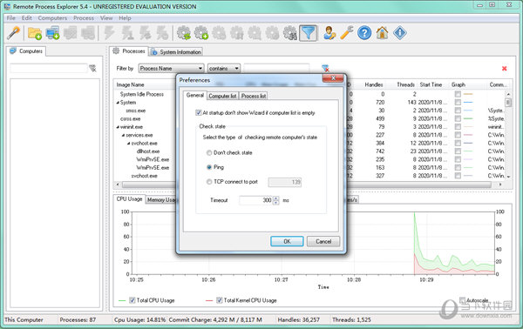The image size is (523, 329).
Task: Open the View menu
Action: 106,18
